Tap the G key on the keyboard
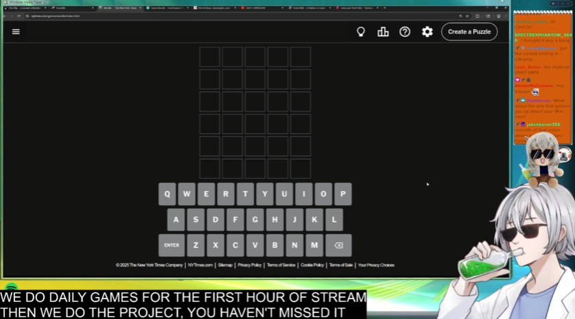The image size is (575, 319). point(255,220)
